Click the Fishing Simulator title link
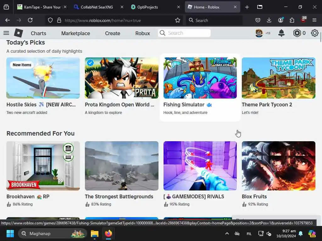This screenshot has width=322, height=241. click(187, 104)
